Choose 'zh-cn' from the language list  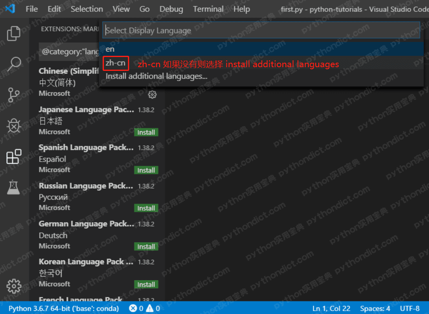[x=116, y=64]
